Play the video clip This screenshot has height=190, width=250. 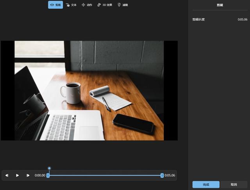(x=17, y=175)
